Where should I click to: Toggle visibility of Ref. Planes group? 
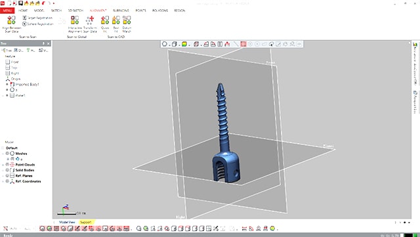[x=7, y=175]
